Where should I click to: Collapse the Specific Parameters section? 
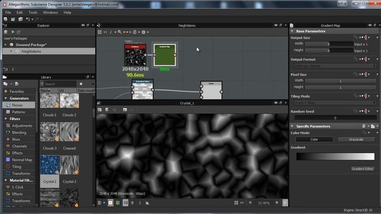coord(292,126)
